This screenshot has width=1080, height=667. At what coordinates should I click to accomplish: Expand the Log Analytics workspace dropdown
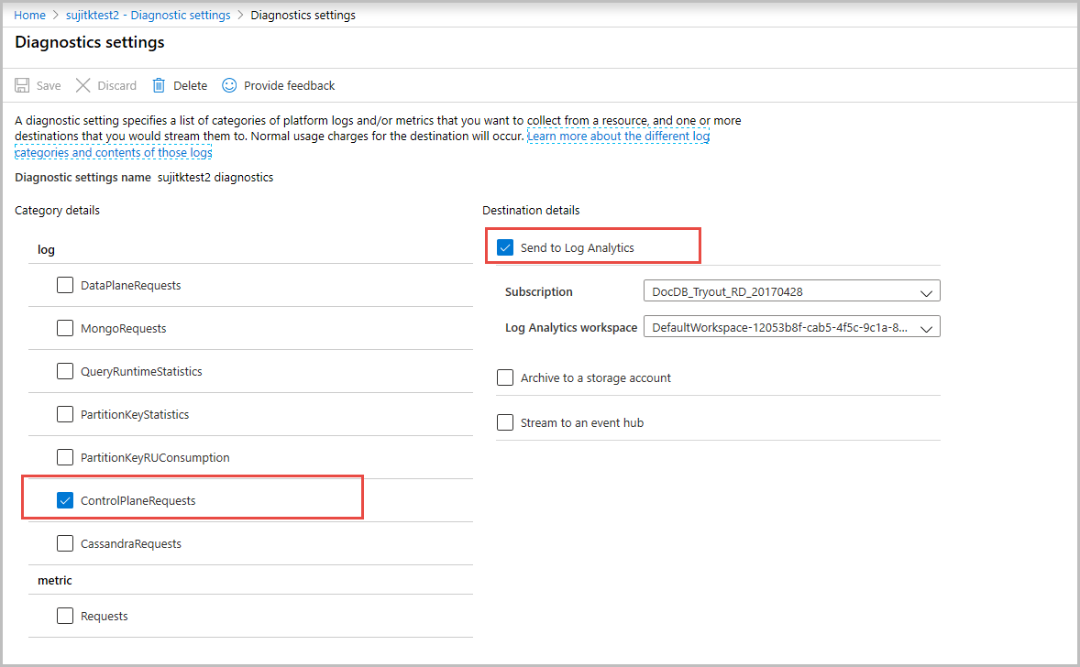pos(791,327)
